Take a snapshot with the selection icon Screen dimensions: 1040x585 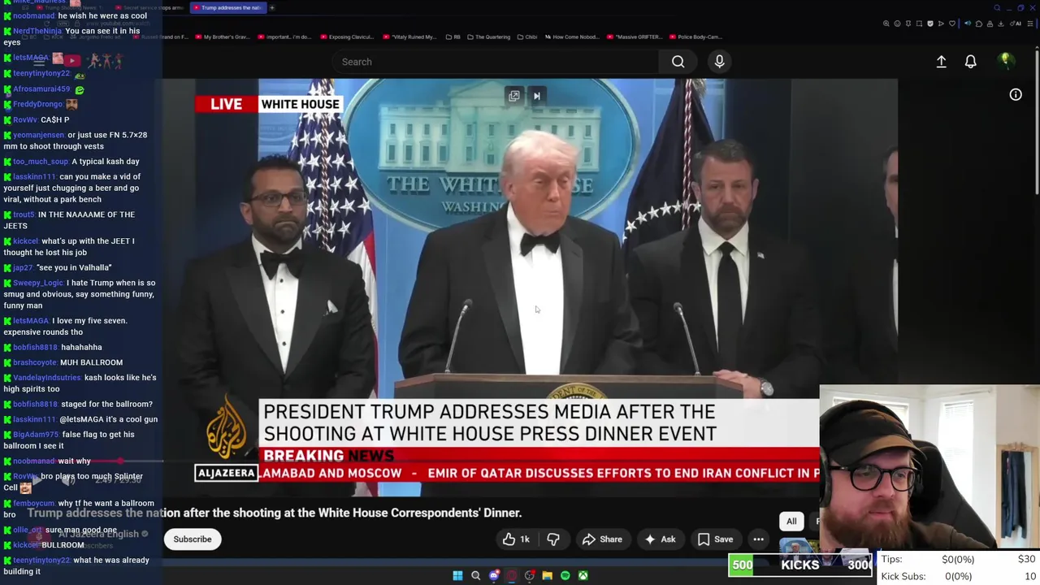(919, 24)
